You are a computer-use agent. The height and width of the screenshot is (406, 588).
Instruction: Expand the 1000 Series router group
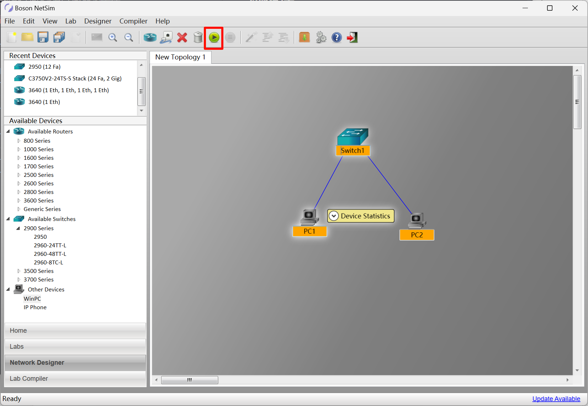[x=19, y=149]
